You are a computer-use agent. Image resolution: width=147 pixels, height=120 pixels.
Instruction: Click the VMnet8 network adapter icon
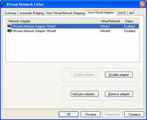[9, 31]
